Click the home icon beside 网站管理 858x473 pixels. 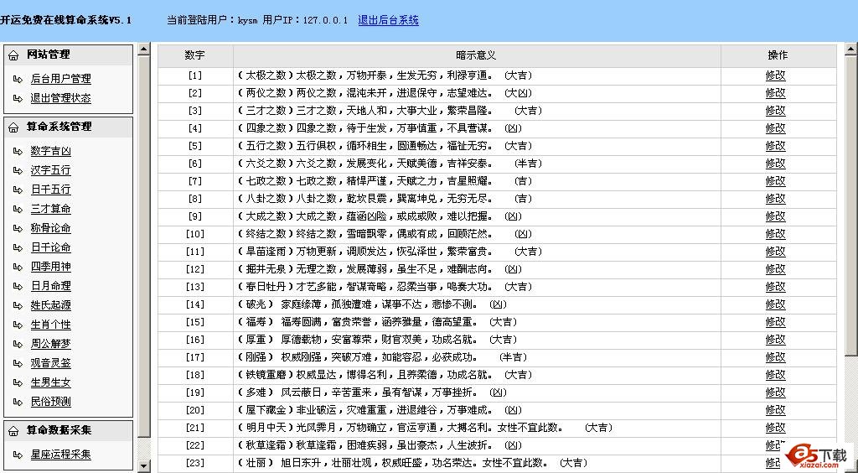pyautogui.click(x=14, y=55)
